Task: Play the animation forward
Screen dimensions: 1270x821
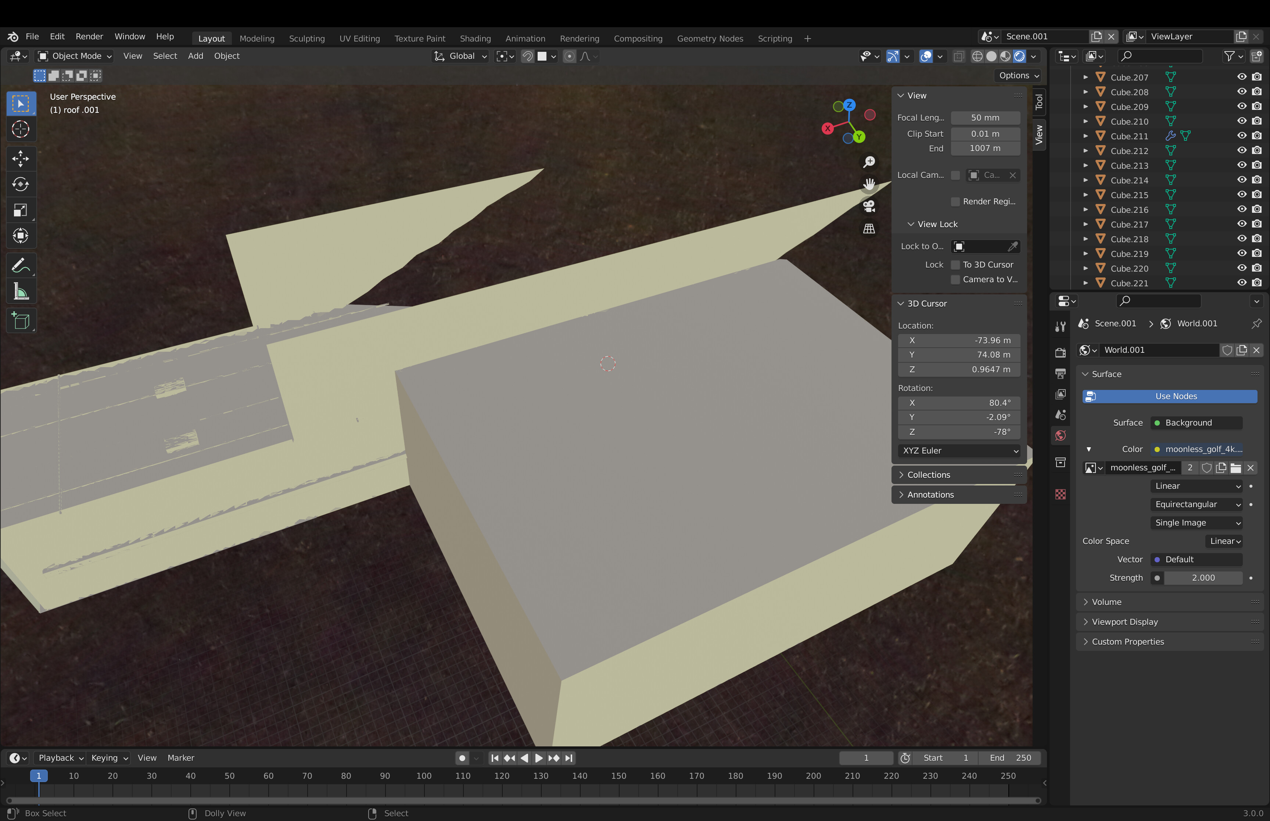Action: 539,757
